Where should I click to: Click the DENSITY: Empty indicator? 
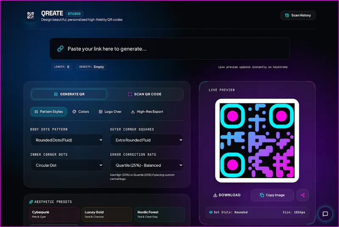tap(92, 67)
